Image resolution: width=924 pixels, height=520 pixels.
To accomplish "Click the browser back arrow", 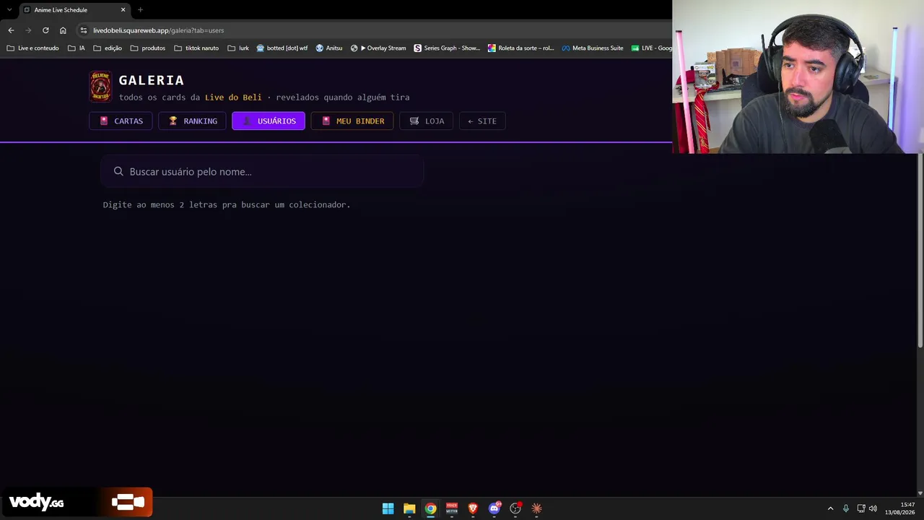I will tap(11, 30).
